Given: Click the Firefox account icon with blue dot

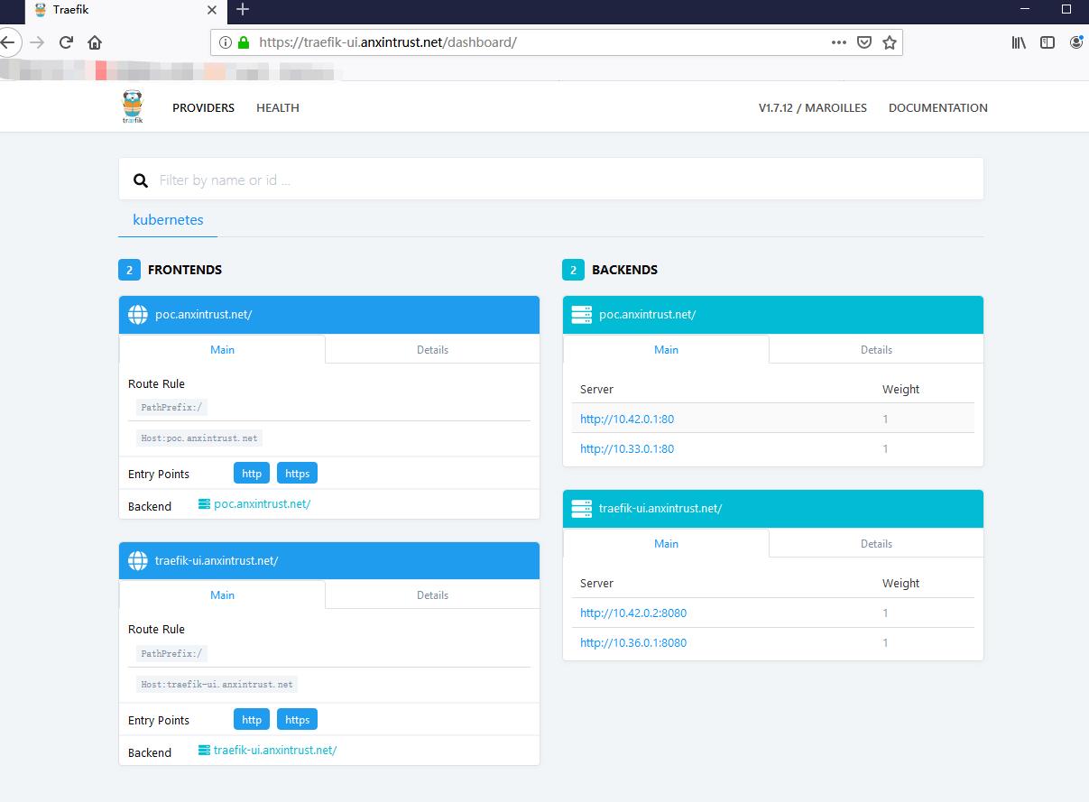Looking at the screenshot, I should click(1075, 41).
